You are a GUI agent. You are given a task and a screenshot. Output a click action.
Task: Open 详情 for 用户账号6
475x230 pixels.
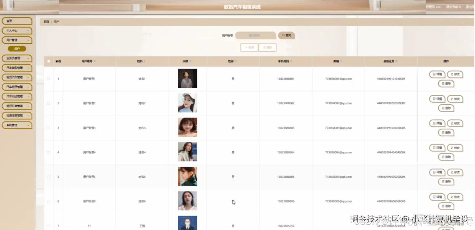[437, 197]
